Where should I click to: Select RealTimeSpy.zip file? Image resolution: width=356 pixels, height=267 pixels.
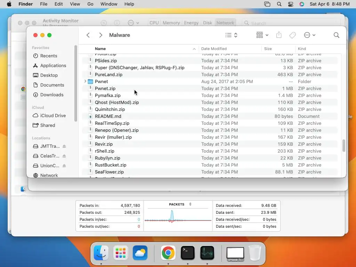pos(210,123)
